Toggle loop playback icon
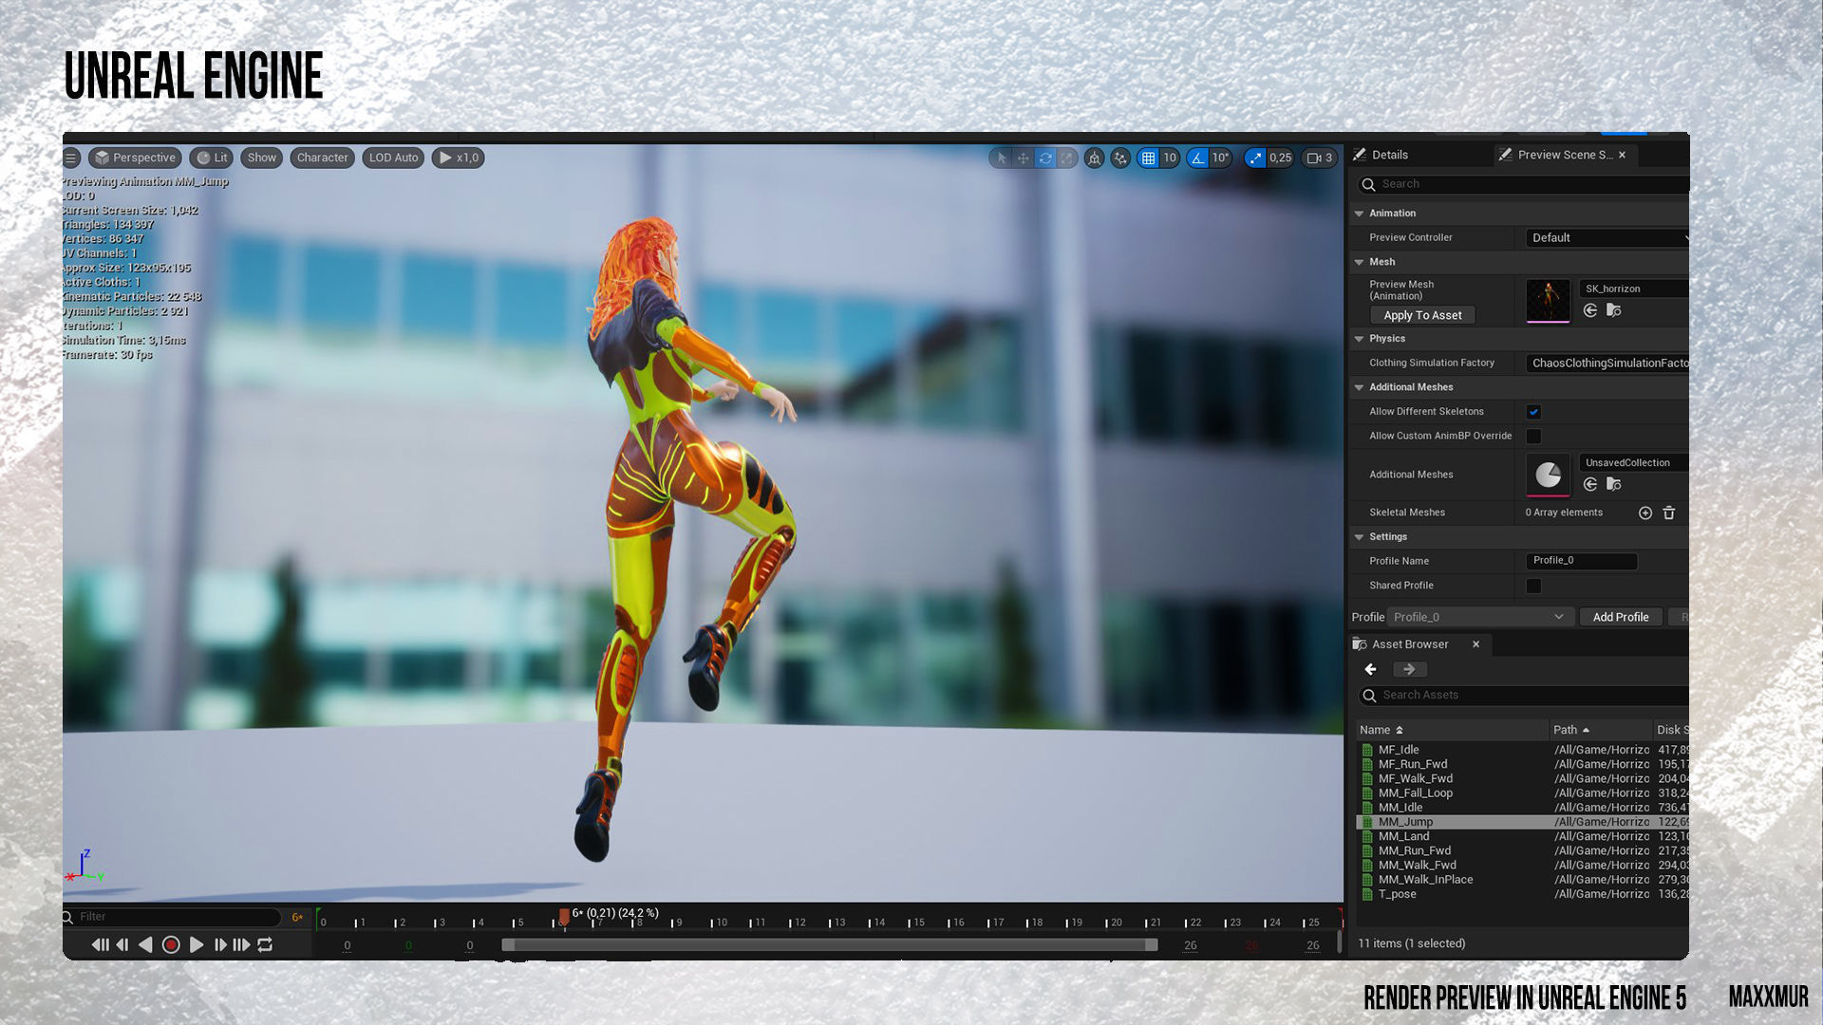 (265, 945)
